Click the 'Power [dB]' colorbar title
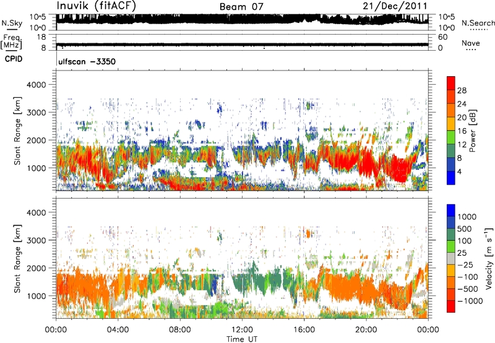 click(472, 131)
